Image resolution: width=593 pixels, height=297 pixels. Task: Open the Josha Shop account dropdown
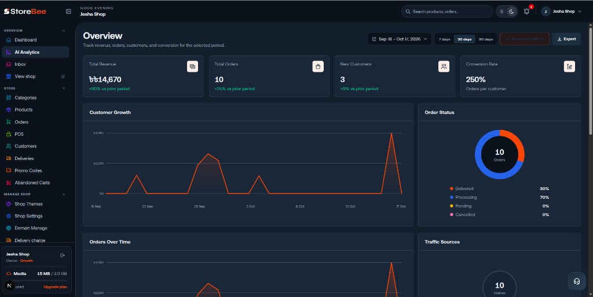(562, 12)
